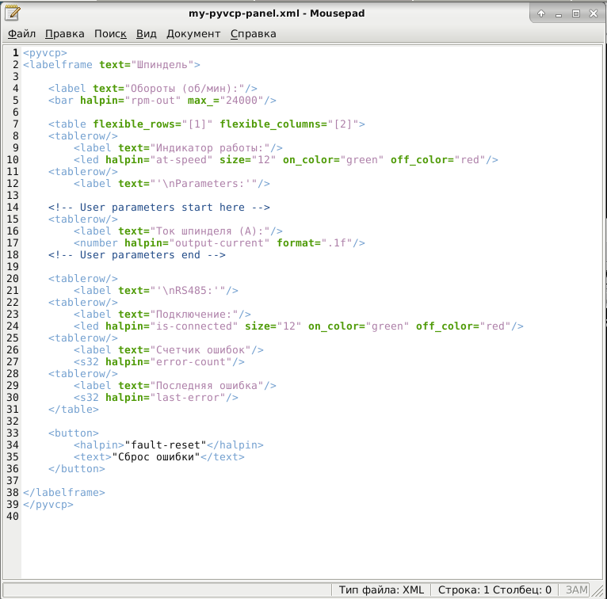Minimize the Mousepad window
The image size is (607, 599).
tap(558, 14)
